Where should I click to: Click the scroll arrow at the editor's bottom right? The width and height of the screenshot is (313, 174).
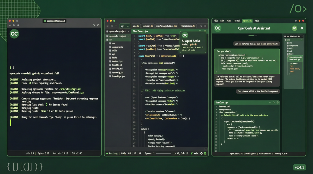[206, 149]
